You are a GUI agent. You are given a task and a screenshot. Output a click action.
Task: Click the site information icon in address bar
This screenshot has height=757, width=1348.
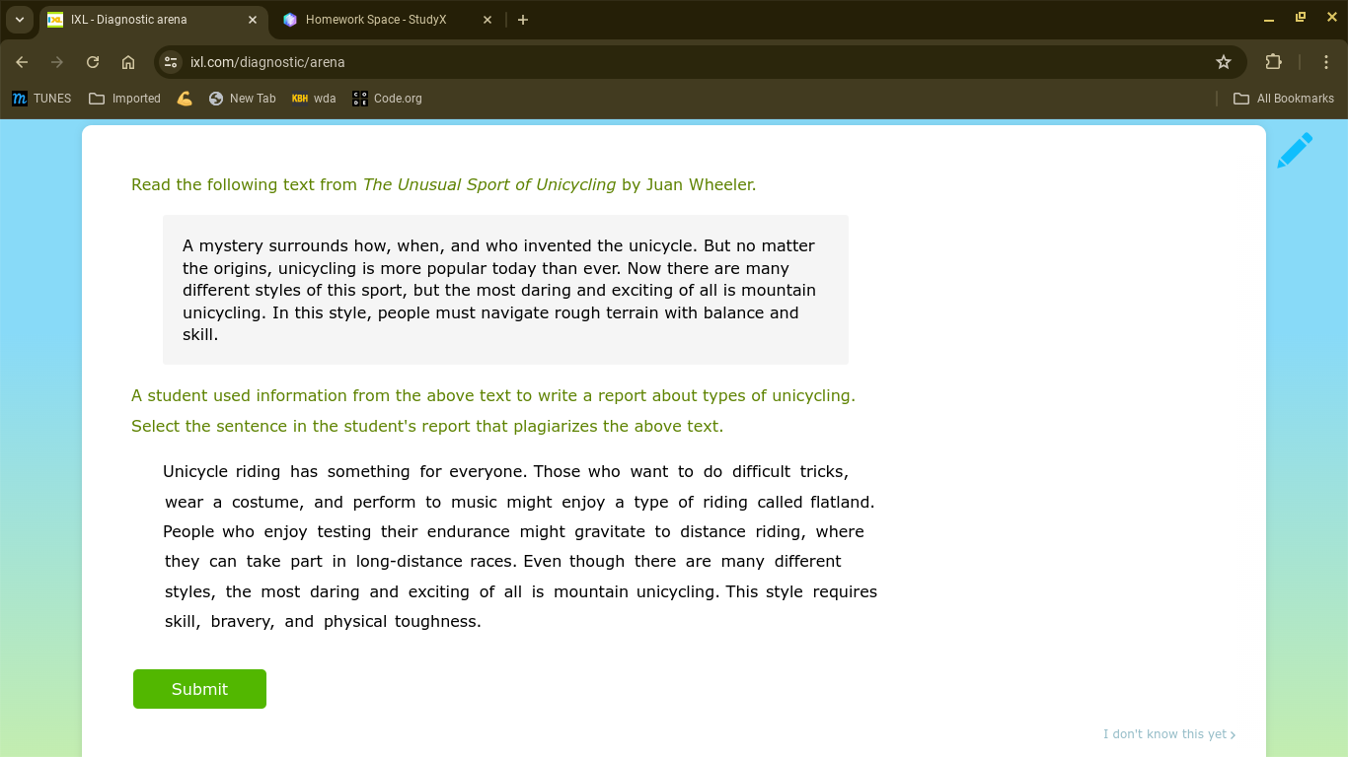click(171, 62)
